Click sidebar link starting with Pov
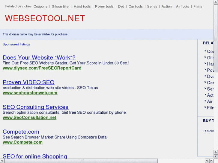 coord(210,70)
